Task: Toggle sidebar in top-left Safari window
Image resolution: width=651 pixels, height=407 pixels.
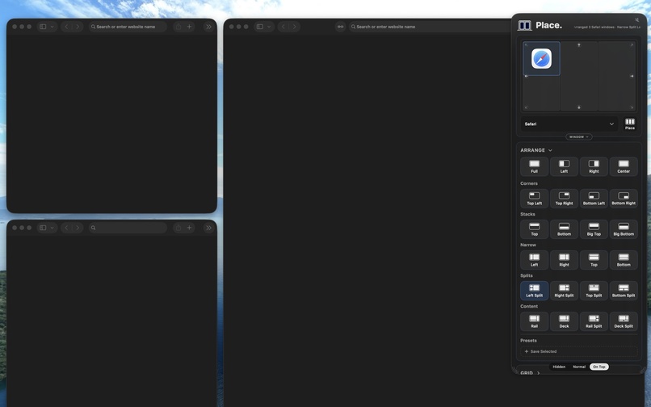Action: click(x=43, y=27)
